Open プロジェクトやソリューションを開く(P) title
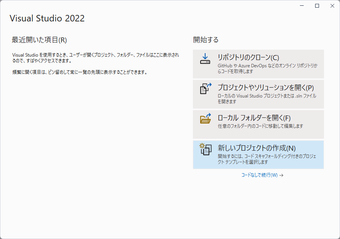The image size is (340, 239). pos(266,88)
